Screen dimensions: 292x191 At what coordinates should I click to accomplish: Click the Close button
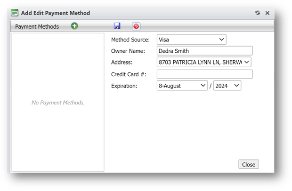(x=249, y=164)
